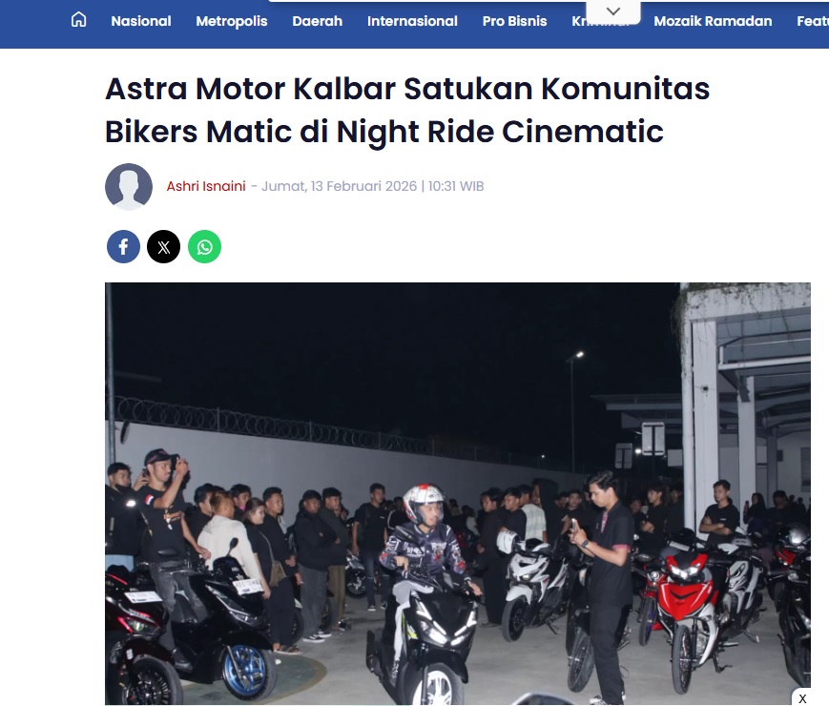The height and width of the screenshot is (706, 829).
Task: Open the Daerah section
Action: point(318,21)
